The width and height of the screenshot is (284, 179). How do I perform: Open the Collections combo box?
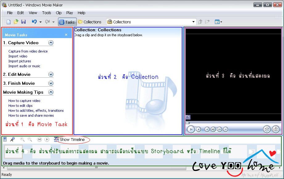click(151, 22)
